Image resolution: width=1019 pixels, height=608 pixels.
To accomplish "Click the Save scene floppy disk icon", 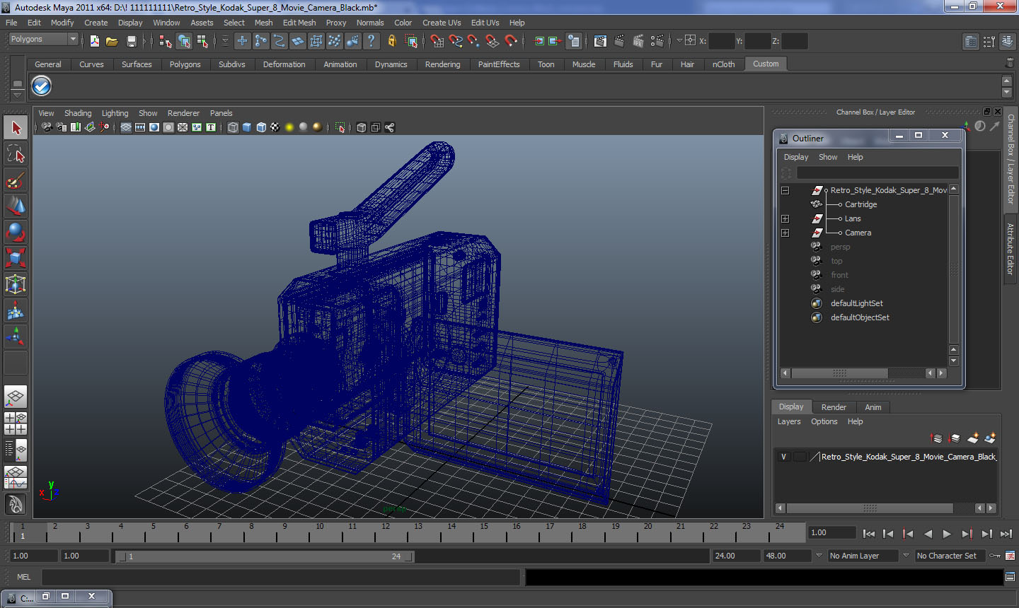I will coord(131,42).
